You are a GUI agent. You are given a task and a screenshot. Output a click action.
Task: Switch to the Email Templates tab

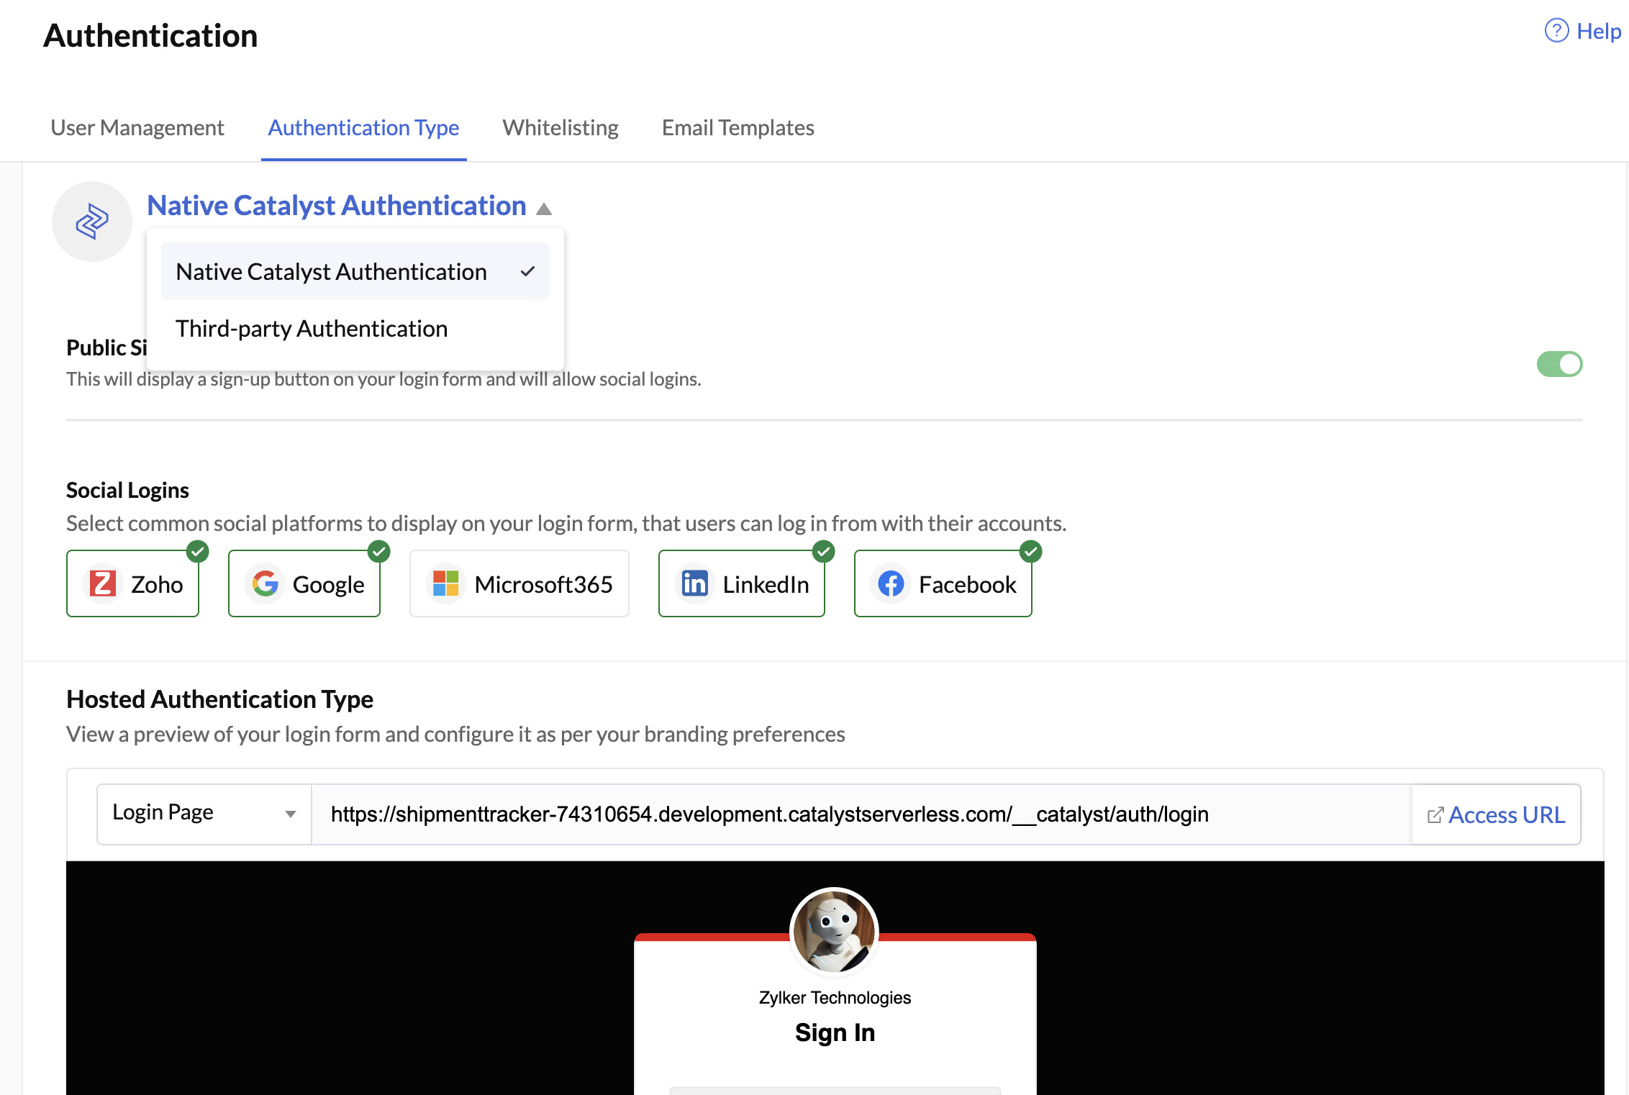tap(737, 126)
